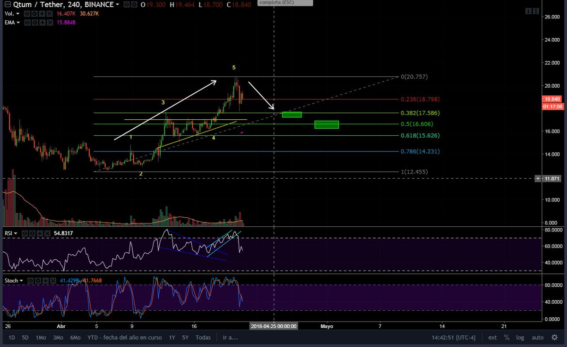Expand the EMA indicator dropdown
Image resolution: width=567 pixels, height=347 pixels.
(x=18, y=22)
